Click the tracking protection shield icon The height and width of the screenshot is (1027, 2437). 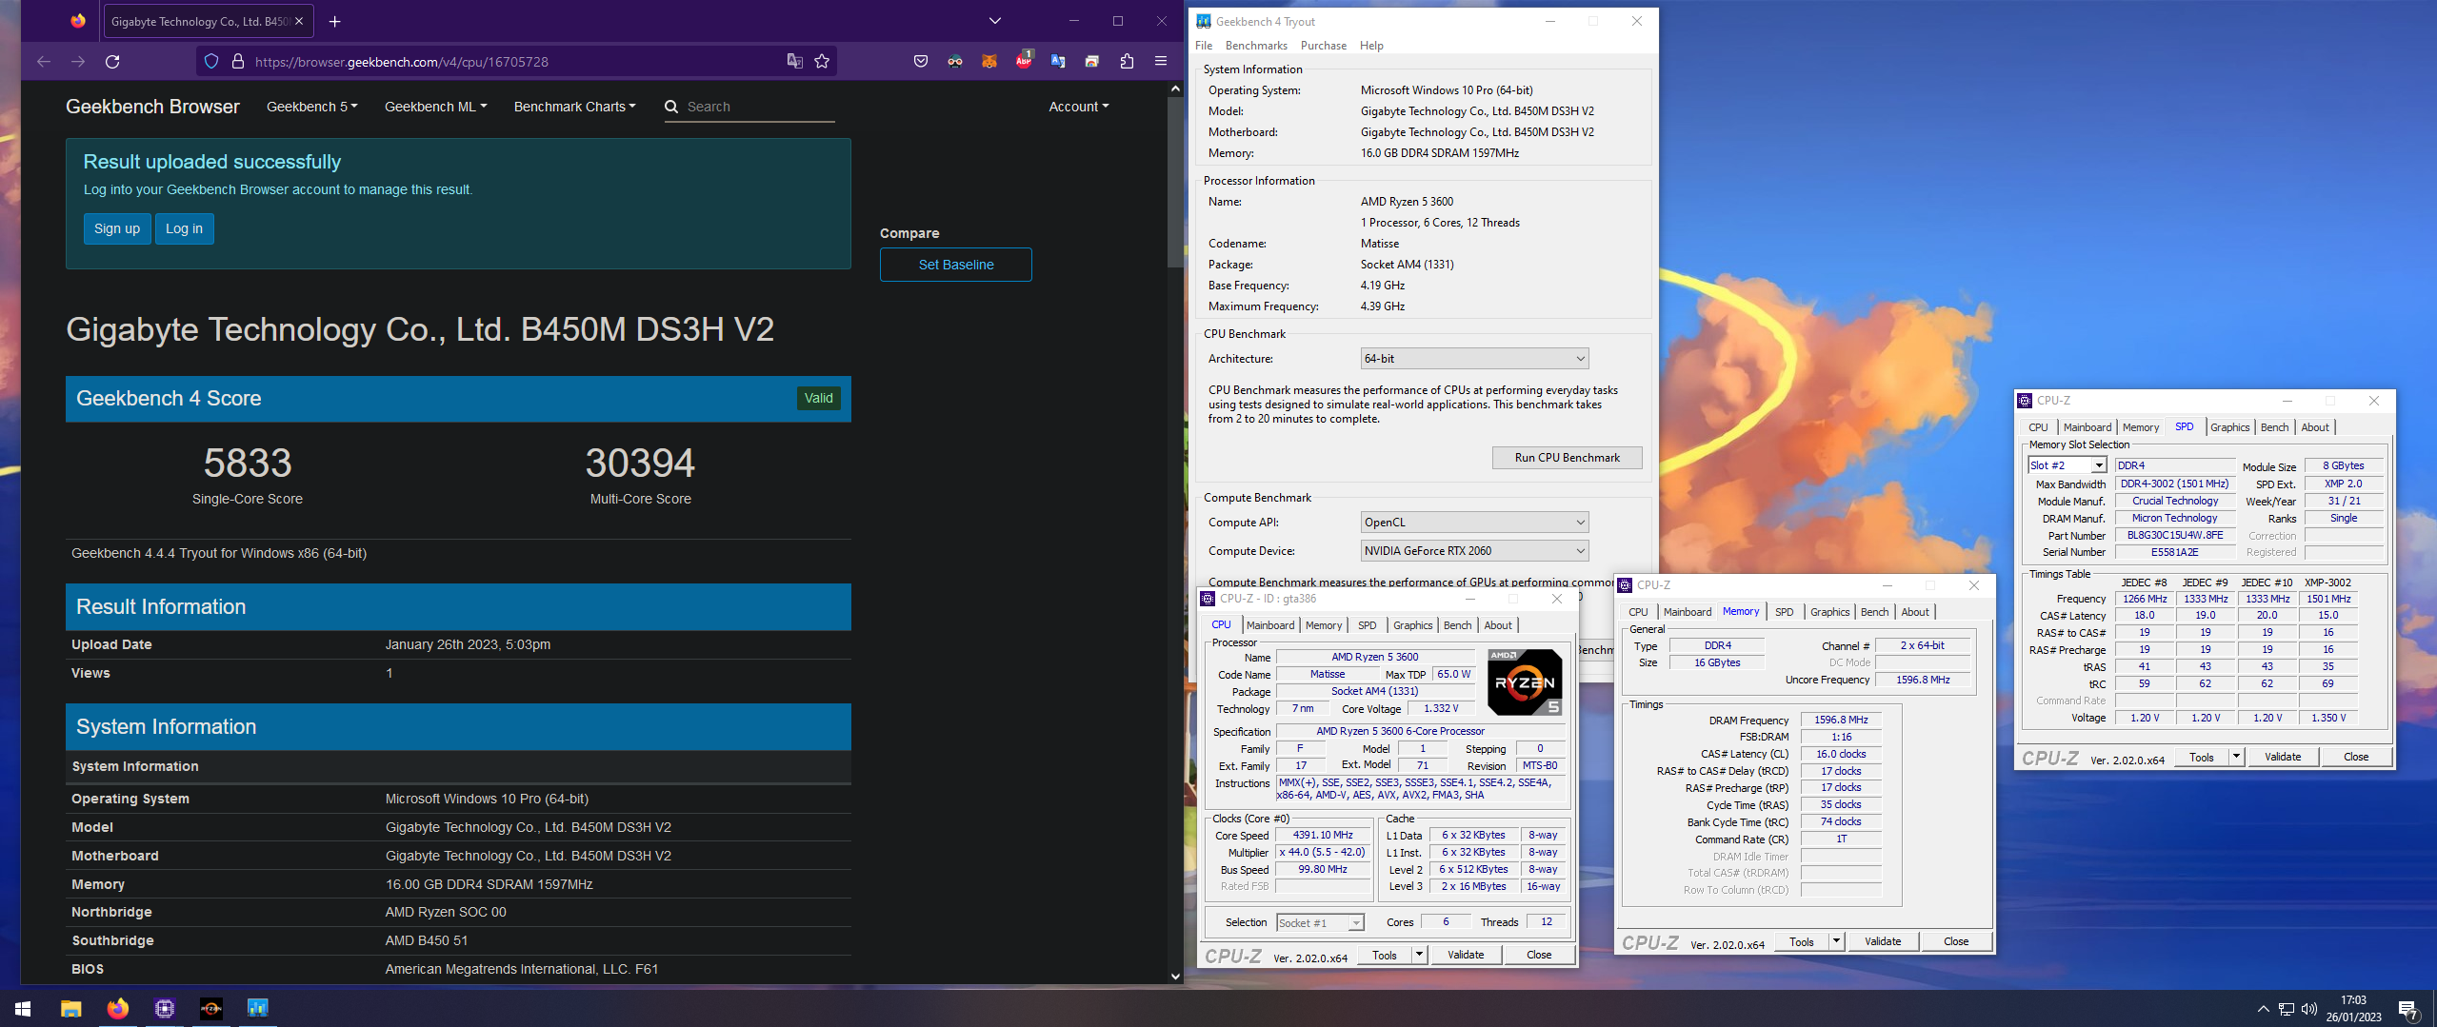[x=211, y=62]
